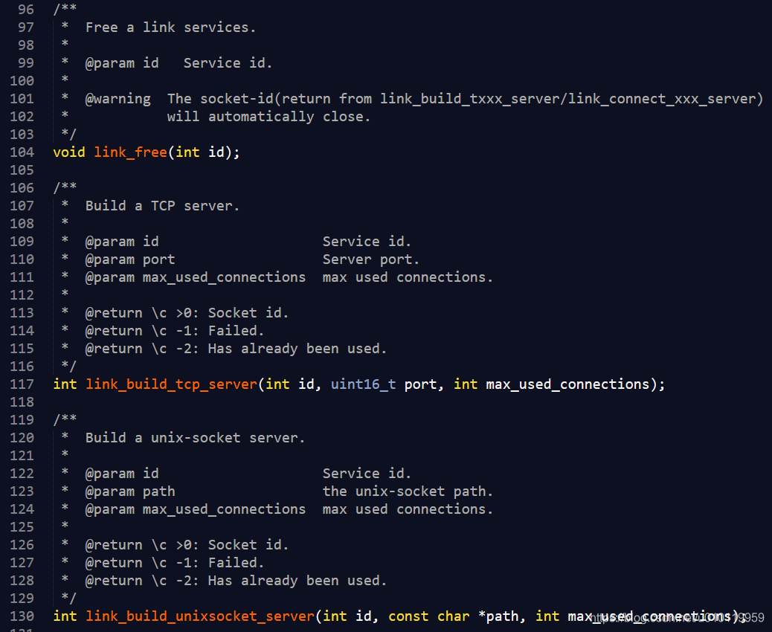Select the function name link_build_tcp_server
This screenshot has height=632, width=772.
pyautogui.click(x=171, y=384)
